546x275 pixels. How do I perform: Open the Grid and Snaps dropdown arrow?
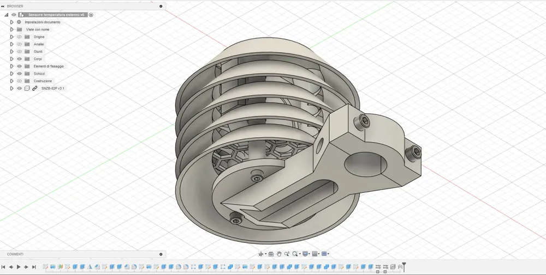tap(319, 254)
